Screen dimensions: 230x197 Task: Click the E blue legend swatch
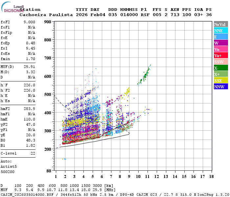(x=221, y=37)
